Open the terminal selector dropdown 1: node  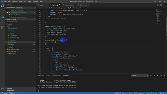(140, 76)
